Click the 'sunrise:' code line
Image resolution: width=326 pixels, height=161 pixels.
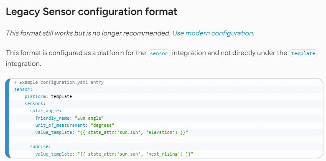coord(41,147)
